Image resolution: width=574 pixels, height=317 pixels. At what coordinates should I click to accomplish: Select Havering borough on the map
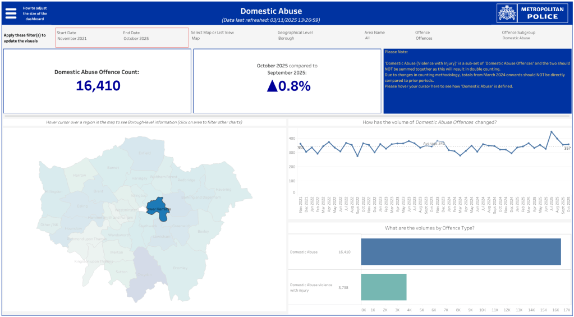[223, 189]
